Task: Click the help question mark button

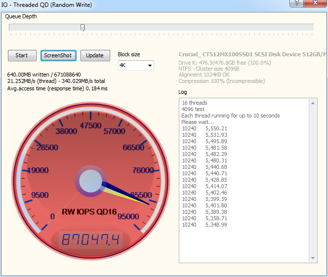Action: pyautogui.click(x=297, y=3)
